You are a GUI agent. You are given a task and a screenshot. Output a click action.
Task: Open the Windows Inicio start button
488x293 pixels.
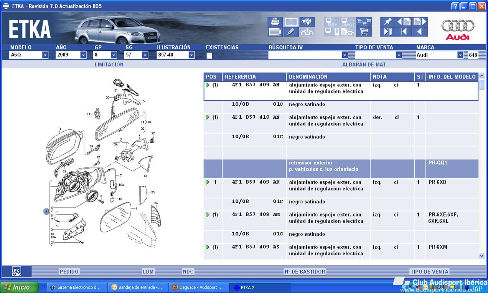click(x=19, y=287)
